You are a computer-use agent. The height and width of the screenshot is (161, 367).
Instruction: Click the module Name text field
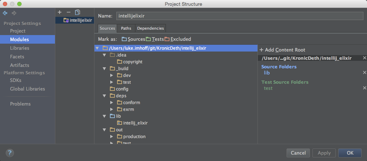click(x=240, y=16)
